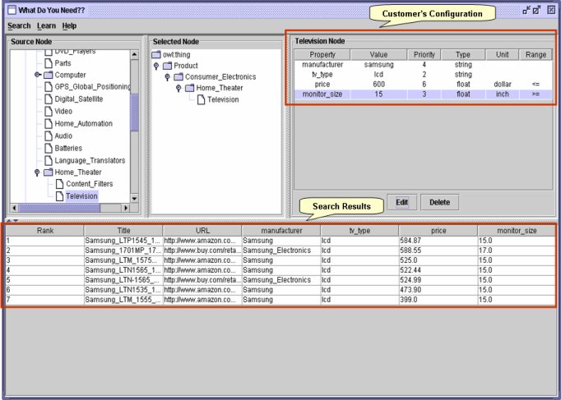The image size is (561, 400).
Task: Click the Video file icon in source tree
Action: [x=48, y=111]
